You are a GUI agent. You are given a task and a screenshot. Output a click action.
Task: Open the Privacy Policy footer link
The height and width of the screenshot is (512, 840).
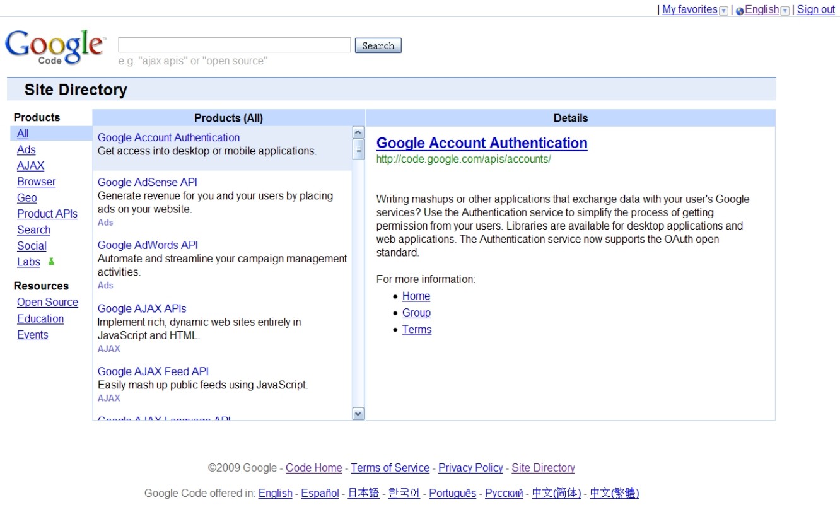(x=471, y=468)
